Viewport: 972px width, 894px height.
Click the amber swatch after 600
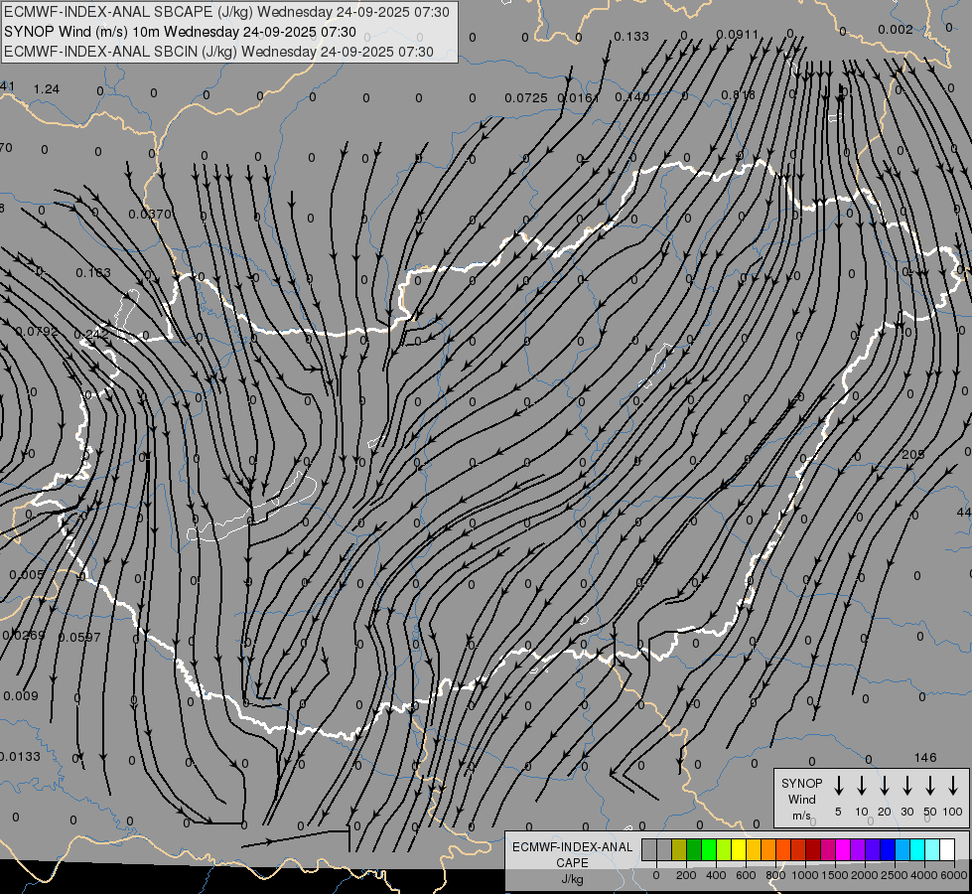(x=754, y=849)
